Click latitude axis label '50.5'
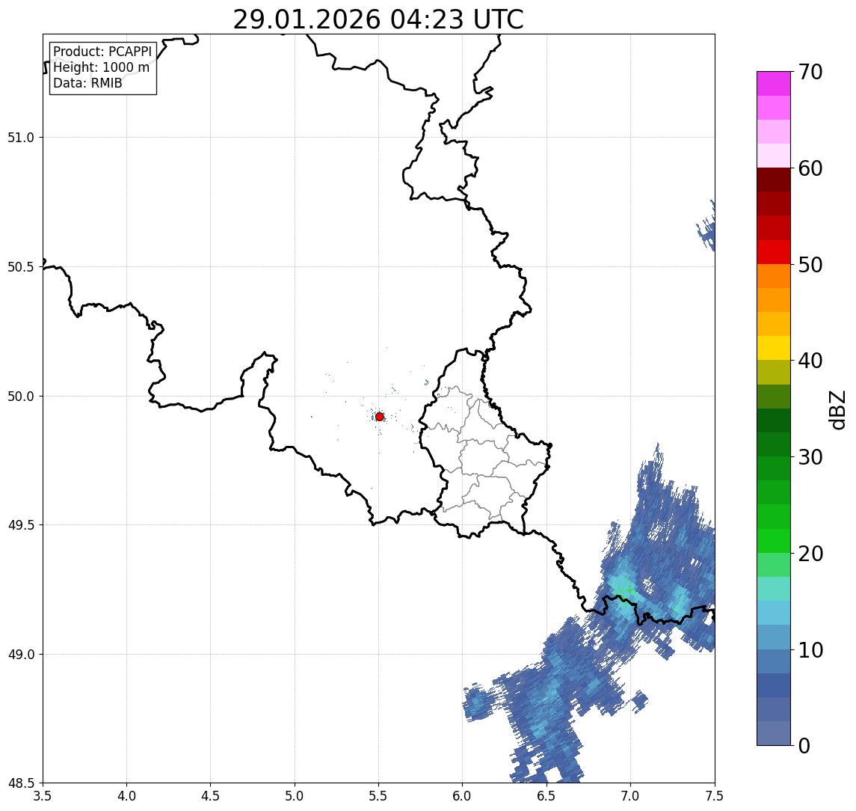856x811 pixels. click(x=21, y=267)
